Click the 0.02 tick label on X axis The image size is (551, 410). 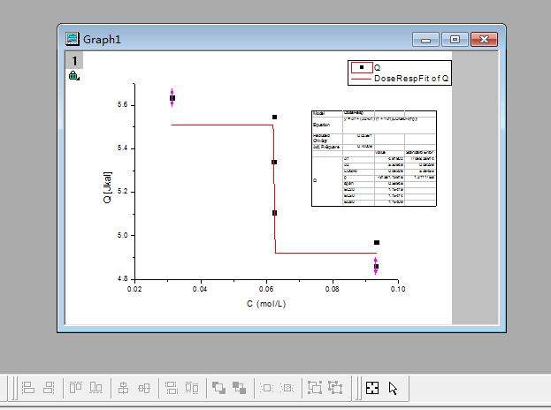coord(134,289)
